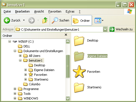Click the tree pane scroll up arrow
Viewport: 136px width, 102px height.
(68, 41)
